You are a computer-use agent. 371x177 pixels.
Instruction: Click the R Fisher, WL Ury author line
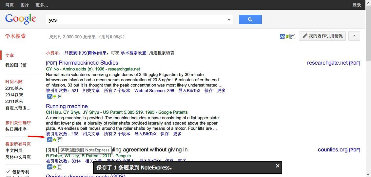coord(88,156)
